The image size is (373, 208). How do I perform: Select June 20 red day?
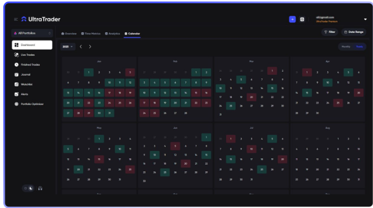pos(185,164)
